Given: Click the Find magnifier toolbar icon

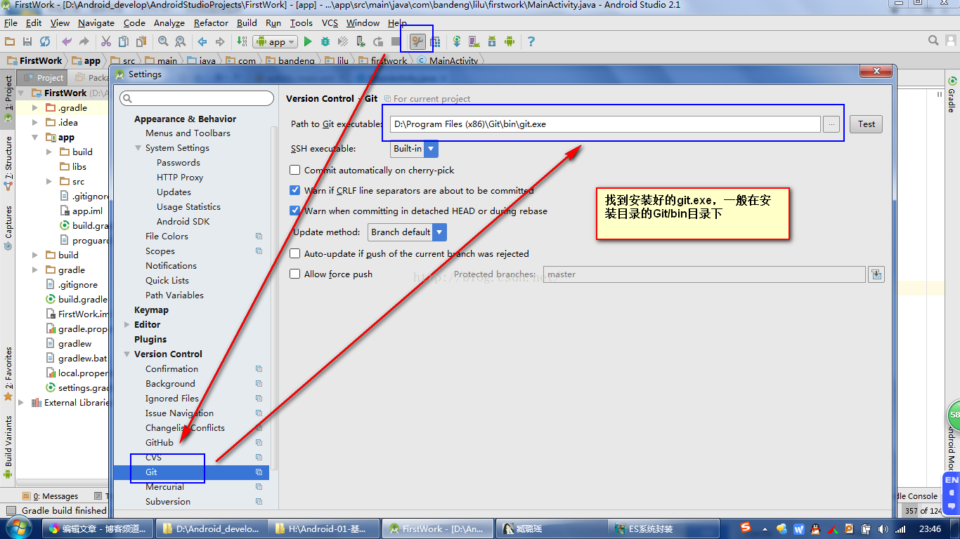Looking at the screenshot, I should point(163,41).
